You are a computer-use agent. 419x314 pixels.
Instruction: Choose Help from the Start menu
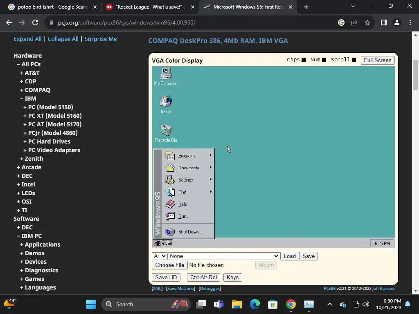coord(188,204)
